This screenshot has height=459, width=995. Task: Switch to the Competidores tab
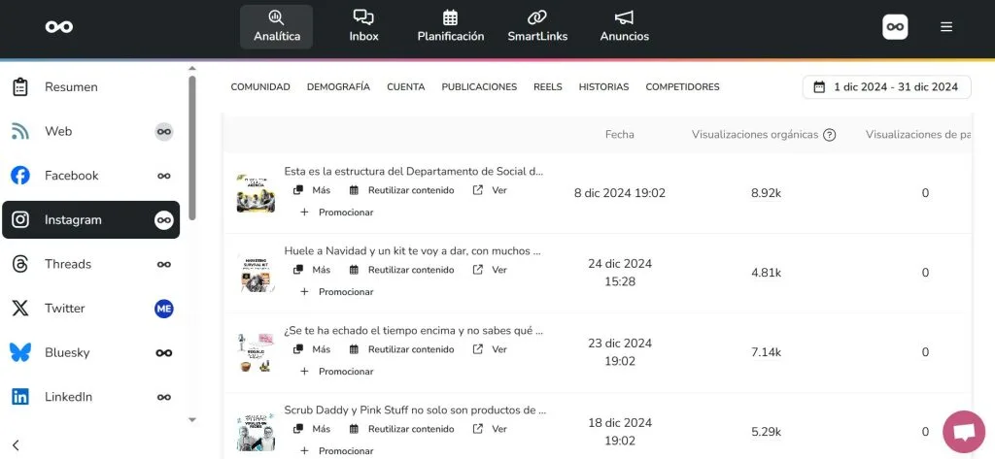682,87
